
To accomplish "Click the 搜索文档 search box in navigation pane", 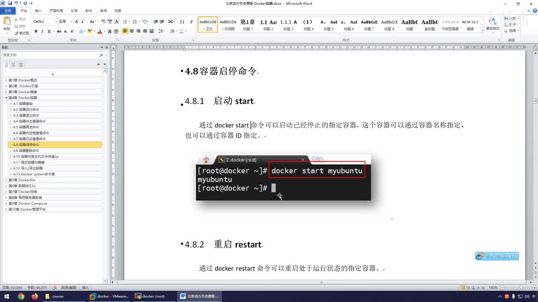I will pyautogui.click(x=50, y=55).
